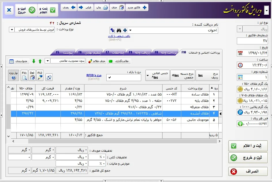The height and width of the screenshot is (182, 272).
Task: Create a new invoice with فاکتور جدید
Action: coord(137,7)
